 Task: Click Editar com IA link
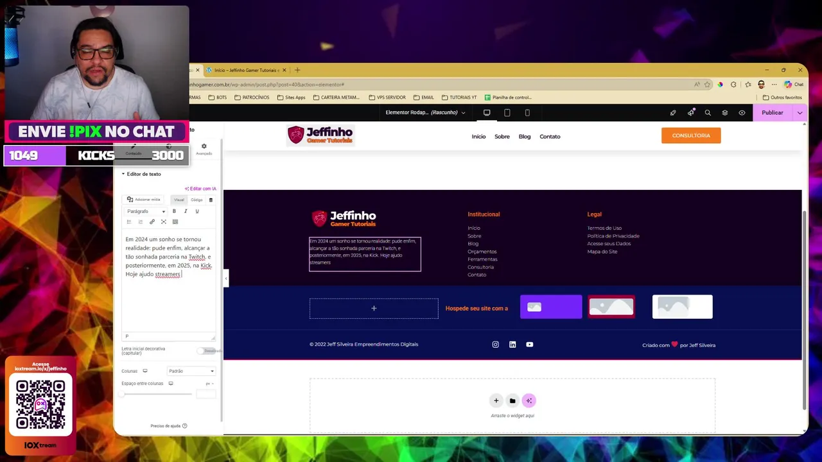click(x=200, y=189)
